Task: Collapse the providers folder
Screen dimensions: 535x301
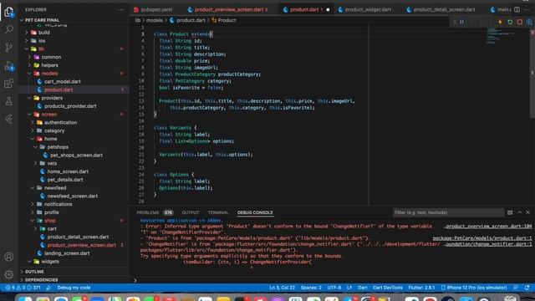Action: click(52, 98)
